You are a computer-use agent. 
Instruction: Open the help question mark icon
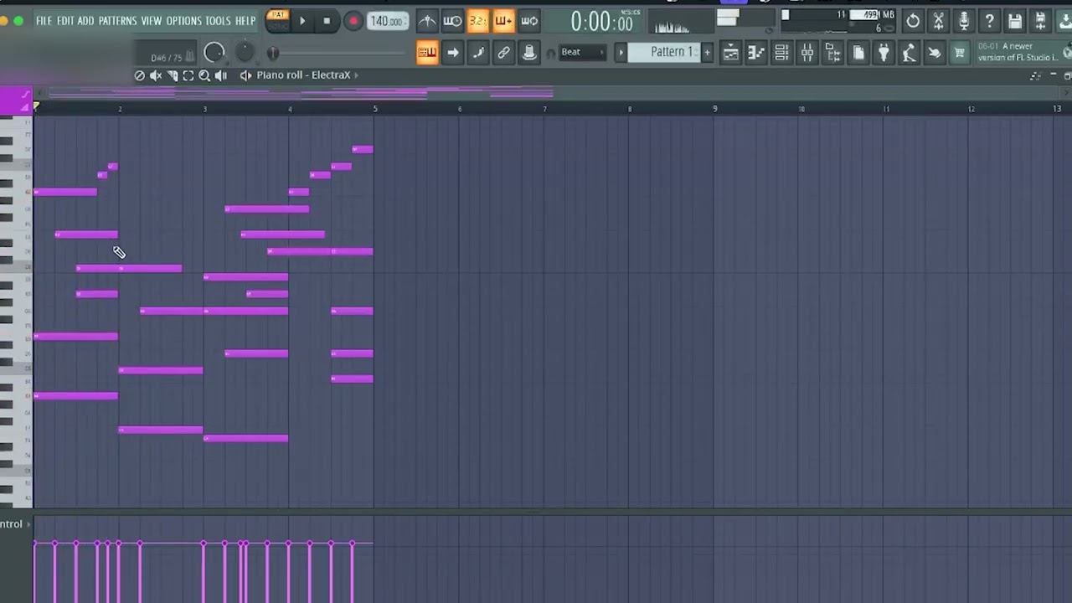[990, 21]
